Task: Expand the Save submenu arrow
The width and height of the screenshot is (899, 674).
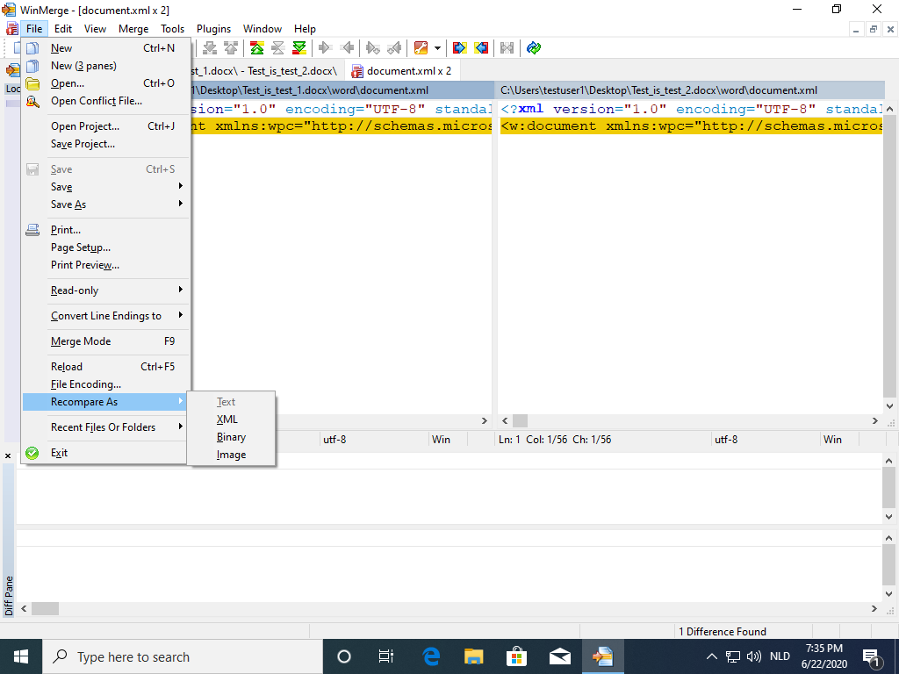Action: click(x=181, y=186)
